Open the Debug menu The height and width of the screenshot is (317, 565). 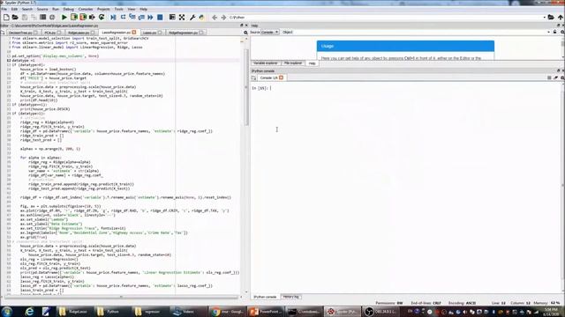[x=69, y=9]
